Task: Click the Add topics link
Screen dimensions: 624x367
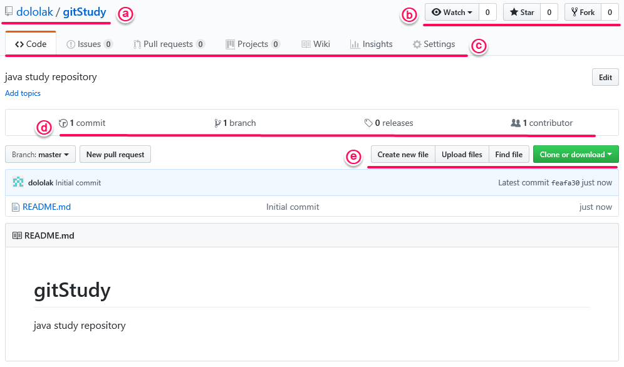Action: click(x=23, y=93)
